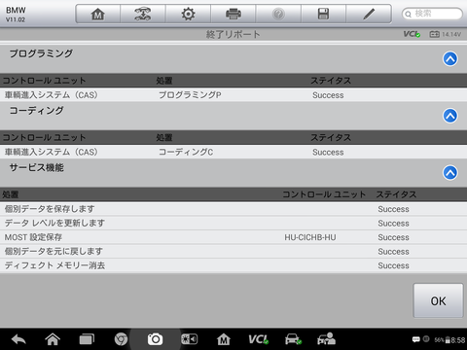This screenshot has width=467, height=350.
Task: Tap Success status of programming row
Action: point(328,95)
